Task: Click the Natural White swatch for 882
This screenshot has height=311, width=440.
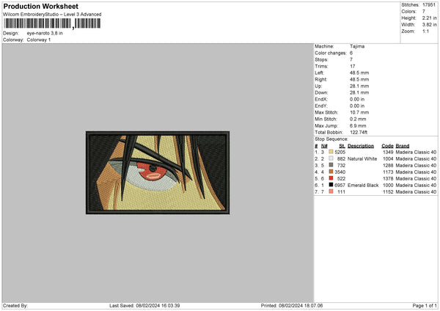Action: click(x=331, y=158)
